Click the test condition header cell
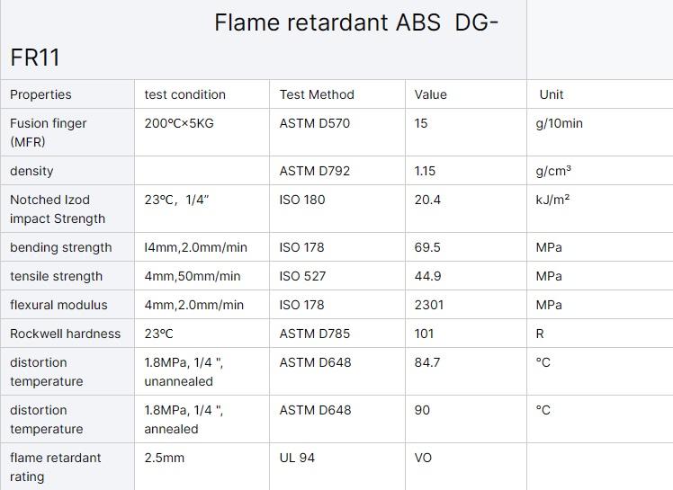This screenshot has width=673, height=490. click(x=184, y=94)
